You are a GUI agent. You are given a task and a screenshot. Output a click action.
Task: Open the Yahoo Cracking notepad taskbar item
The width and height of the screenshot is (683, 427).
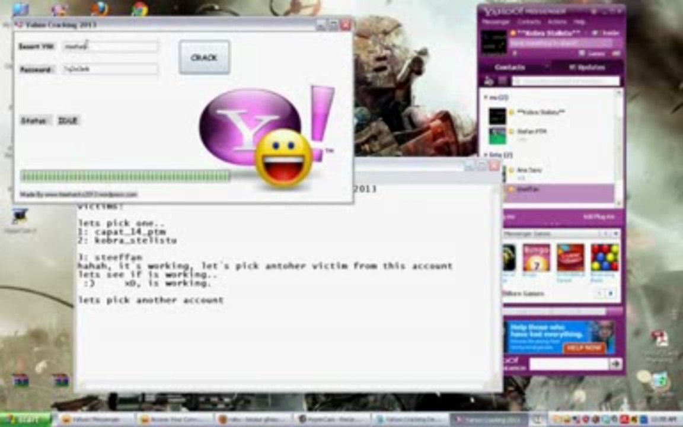pos(410,420)
